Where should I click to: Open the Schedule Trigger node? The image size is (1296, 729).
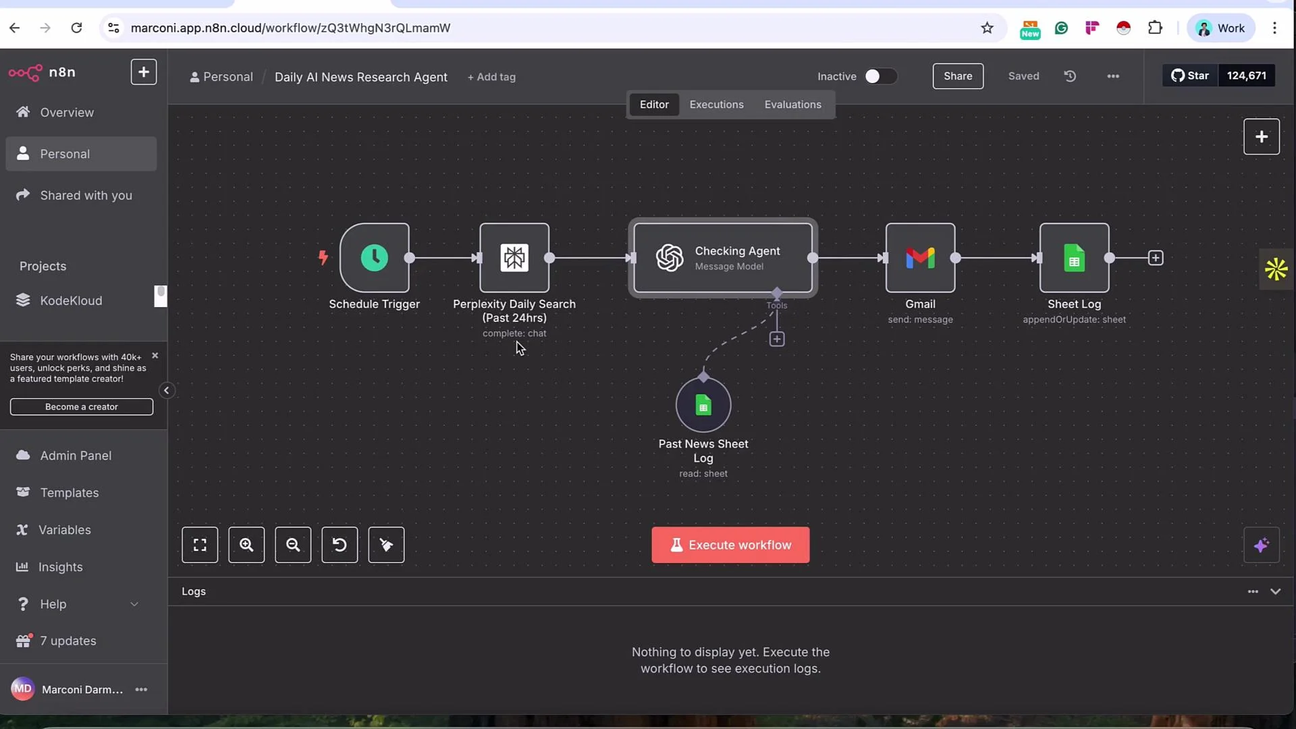click(x=375, y=258)
